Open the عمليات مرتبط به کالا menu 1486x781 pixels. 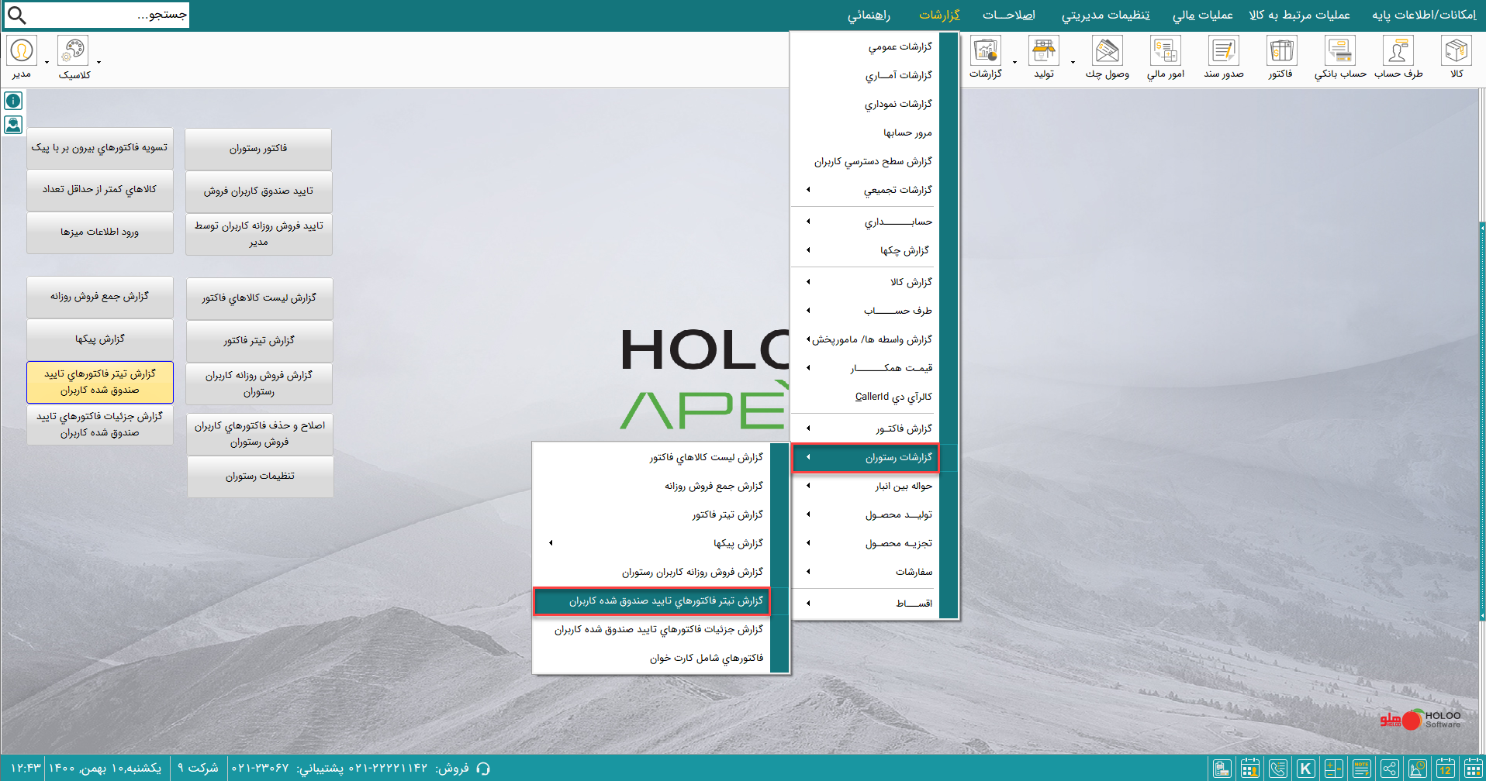click(x=1299, y=15)
